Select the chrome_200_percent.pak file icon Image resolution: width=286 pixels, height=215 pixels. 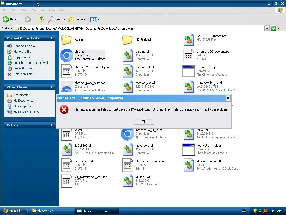pos(67,71)
